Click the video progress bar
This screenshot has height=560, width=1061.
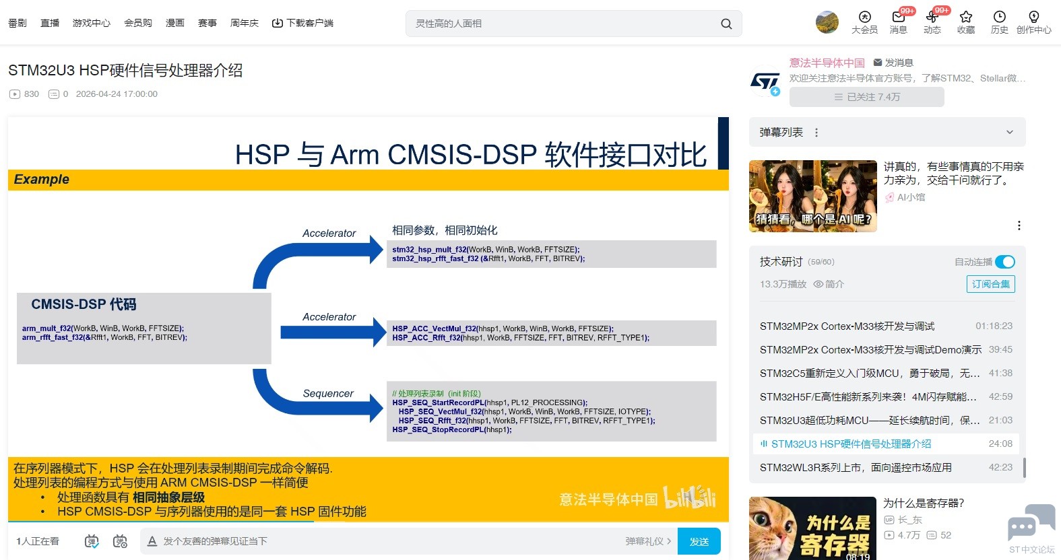point(368,522)
